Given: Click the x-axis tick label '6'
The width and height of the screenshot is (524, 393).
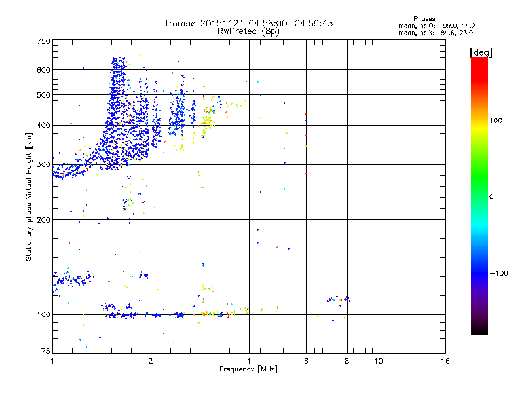Looking at the screenshot, I should pyautogui.click(x=306, y=361).
